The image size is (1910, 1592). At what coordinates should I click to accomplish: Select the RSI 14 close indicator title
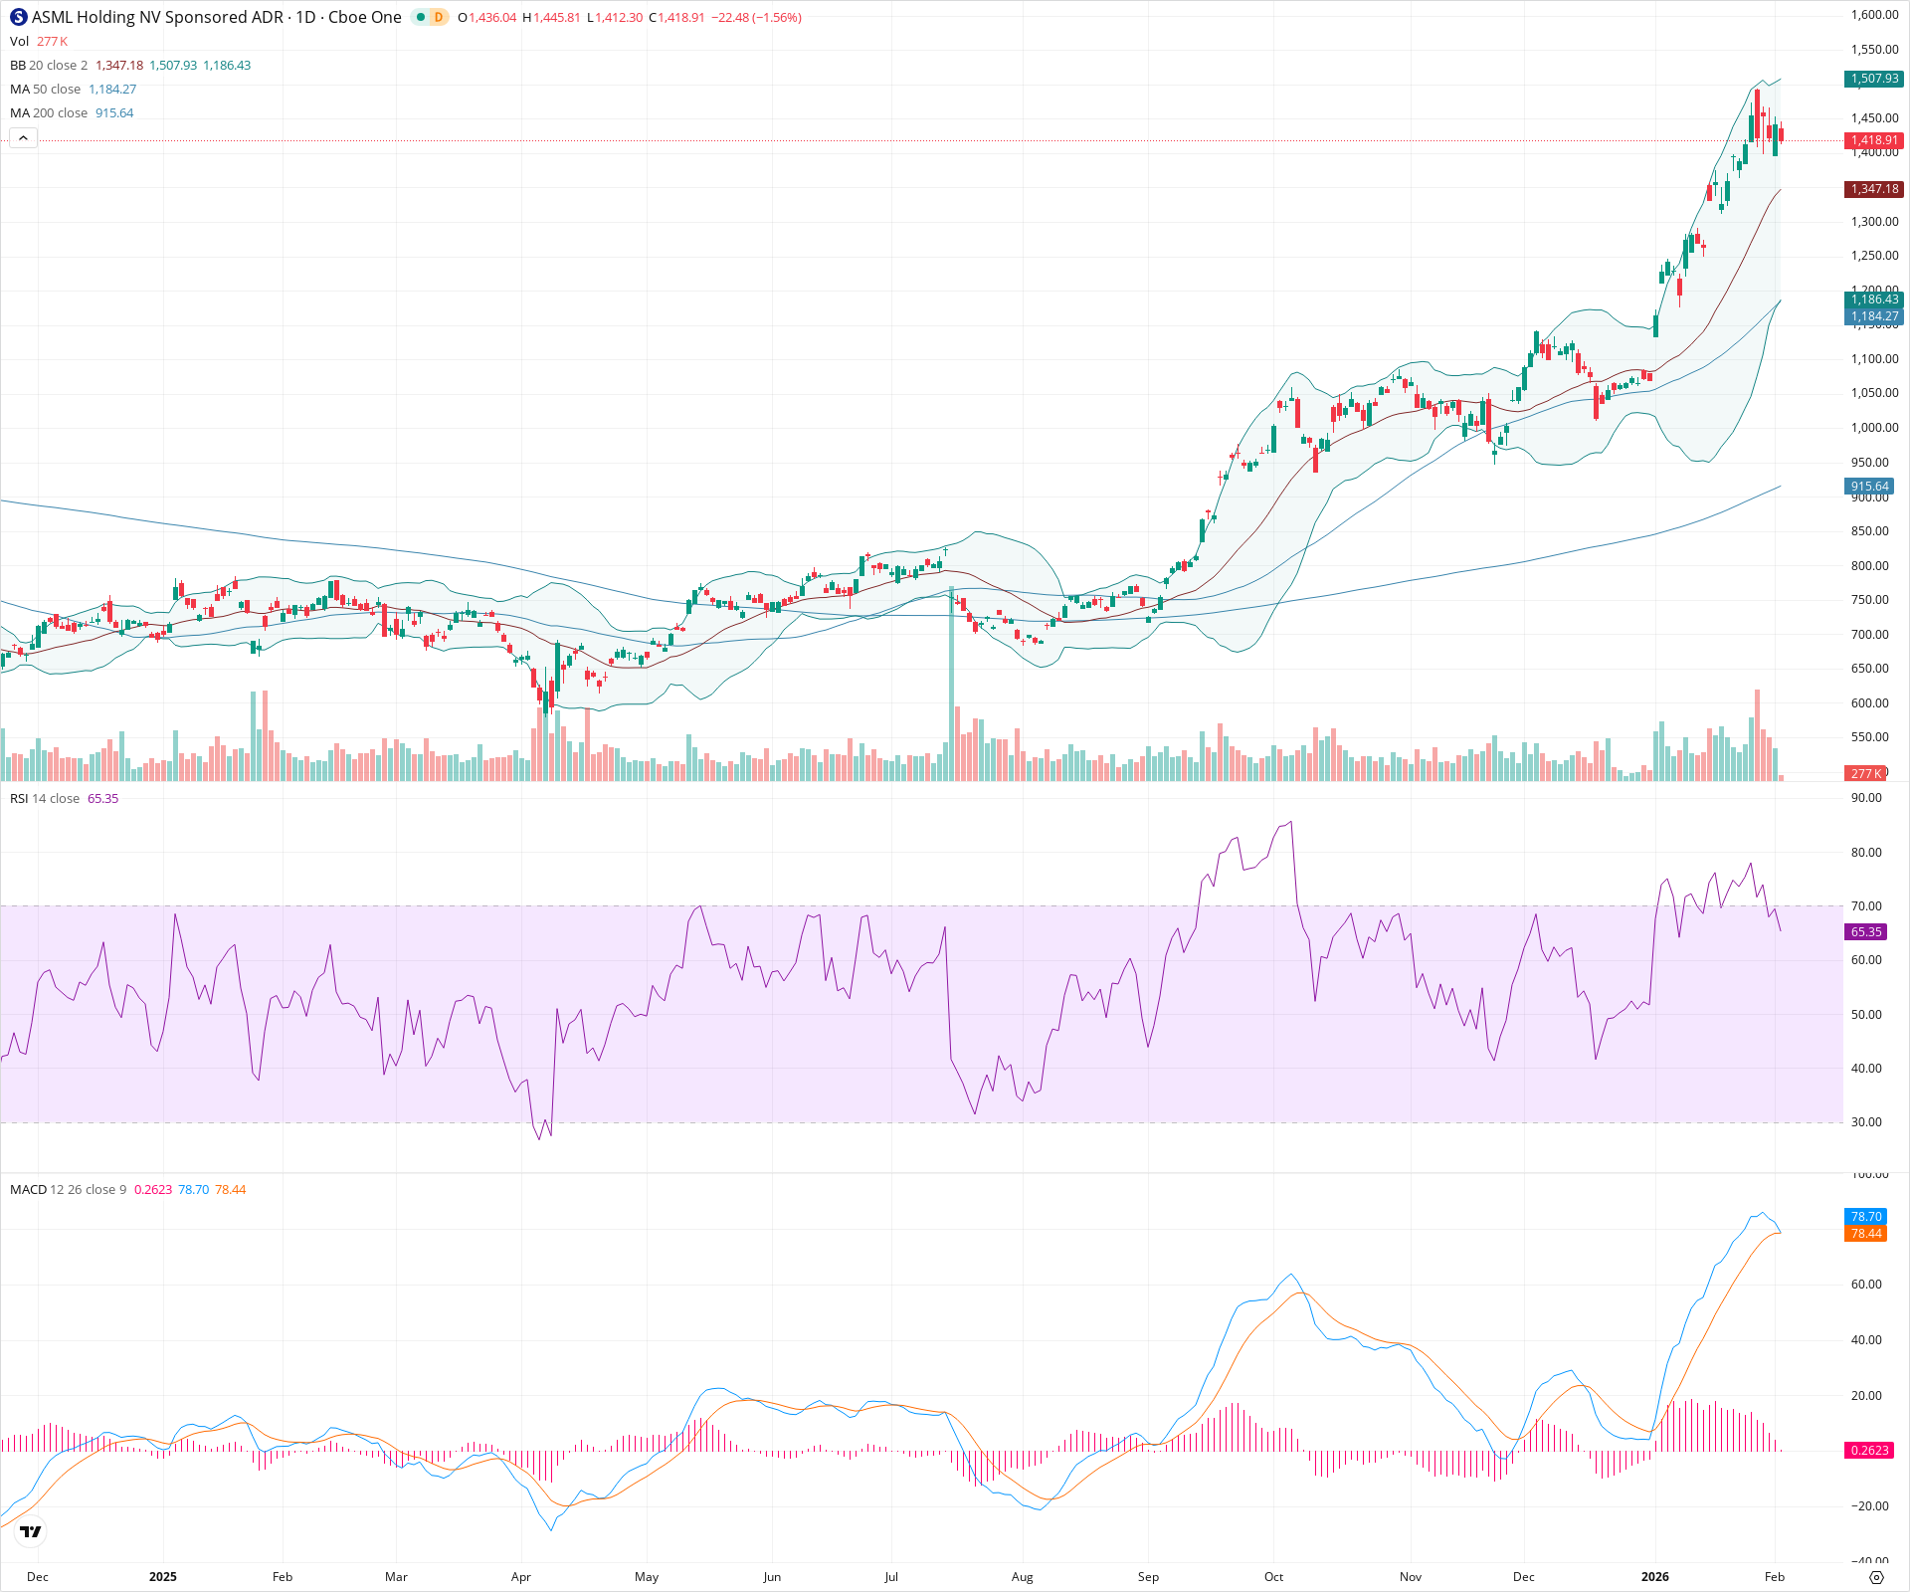(x=45, y=798)
